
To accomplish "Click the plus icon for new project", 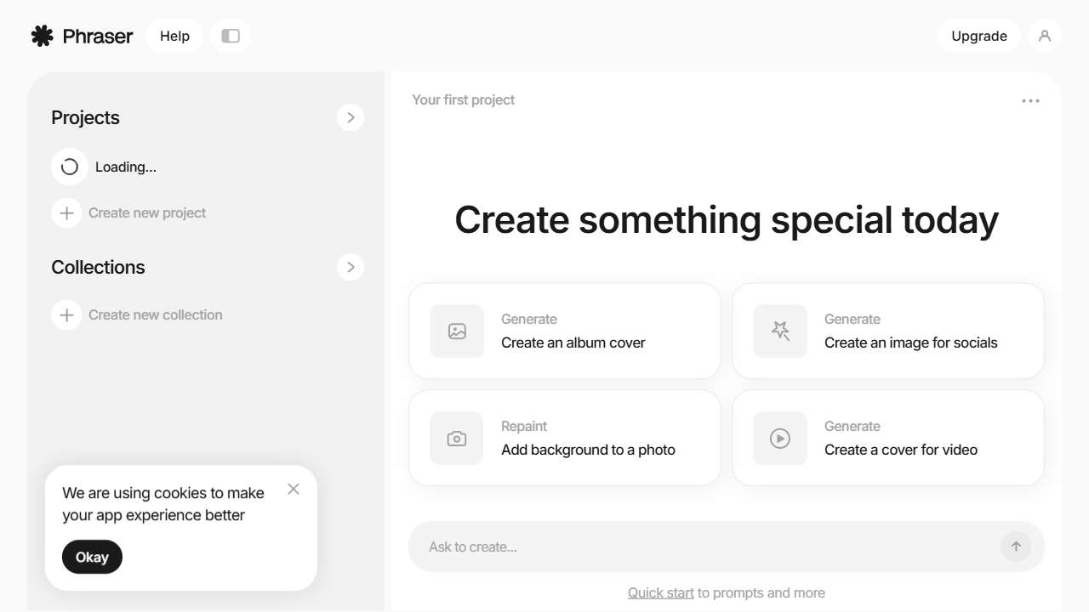I will click(66, 212).
